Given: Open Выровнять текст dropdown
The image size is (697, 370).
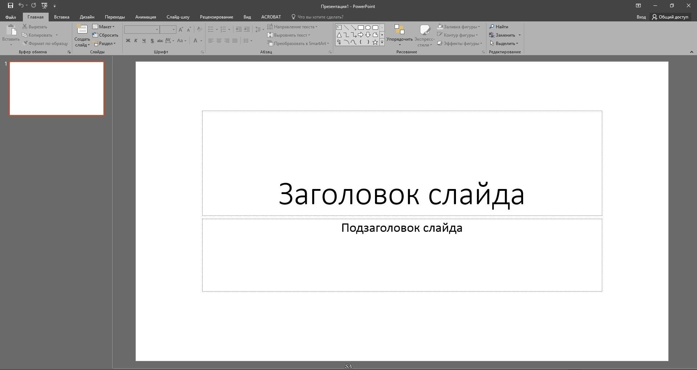Looking at the screenshot, I should point(289,35).
